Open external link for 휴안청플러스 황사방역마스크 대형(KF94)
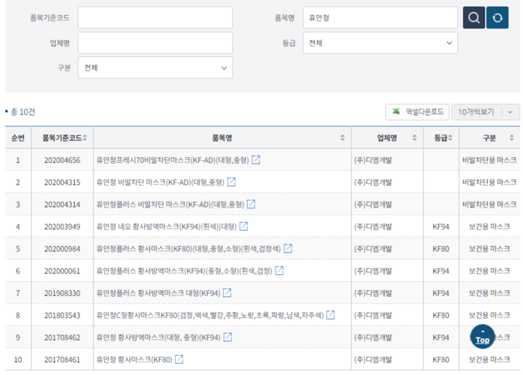The height and width of the screenshot is (375, 523). tap(227, 292)
